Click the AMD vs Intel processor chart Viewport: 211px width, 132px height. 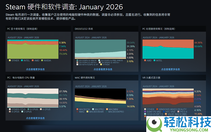(x=168, y=49)
